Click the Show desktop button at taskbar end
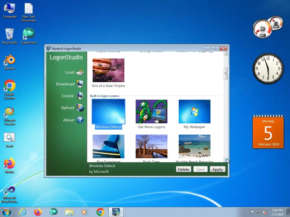 click(x=288, y=212)
